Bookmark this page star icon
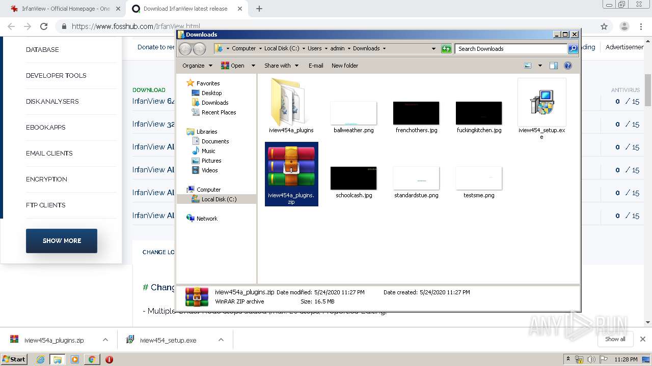This screenshot has height=366, width=652. [x=604, y=26]
